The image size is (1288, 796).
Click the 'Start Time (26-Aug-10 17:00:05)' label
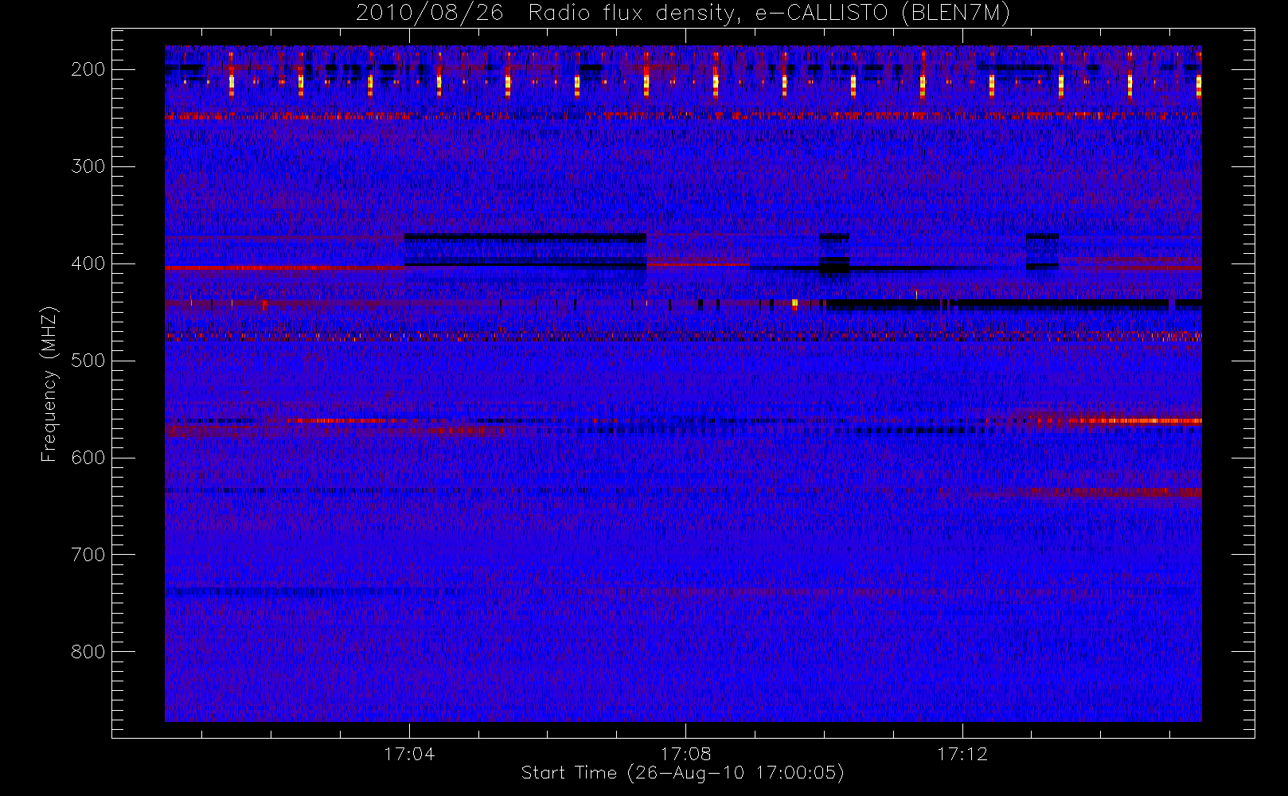click(682, 773)
